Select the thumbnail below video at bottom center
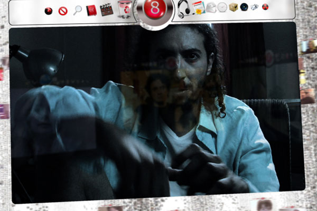Viewport: 317px width, 211px height. [x=110, y=208]
